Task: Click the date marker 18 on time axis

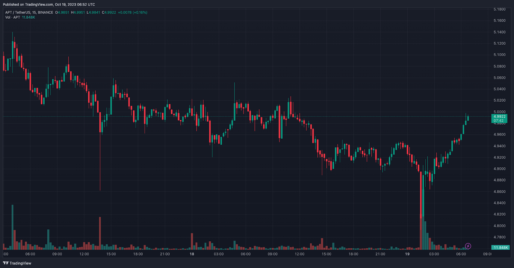Action: 192,254
